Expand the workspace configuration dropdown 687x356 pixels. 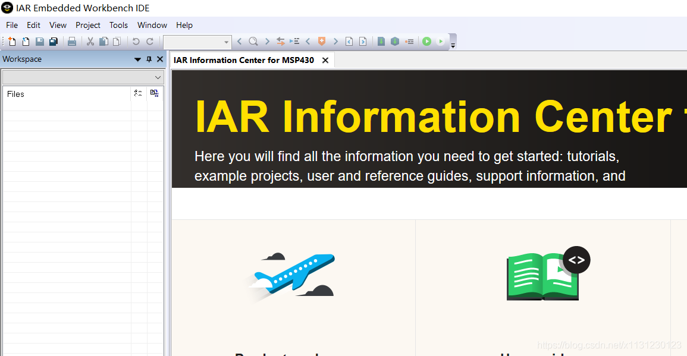(x=158, y=77)
